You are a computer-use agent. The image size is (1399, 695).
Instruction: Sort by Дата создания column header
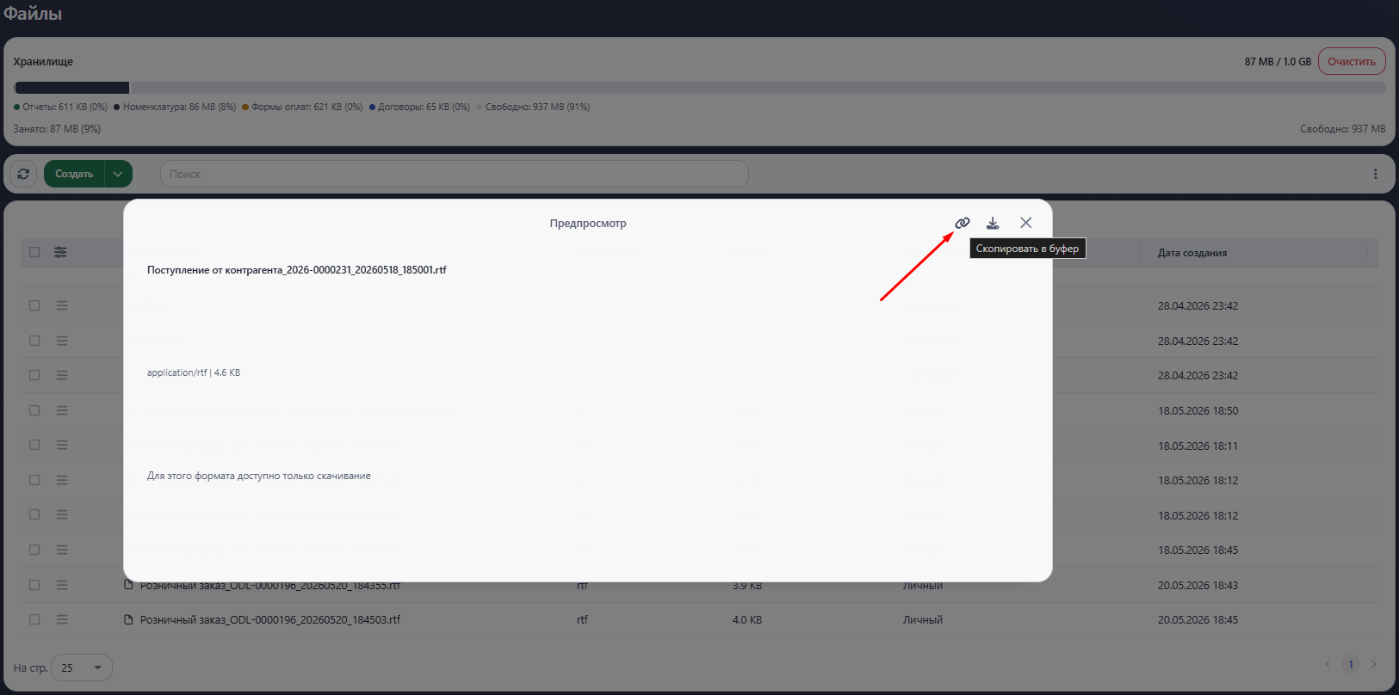[x=1192, y=253]
